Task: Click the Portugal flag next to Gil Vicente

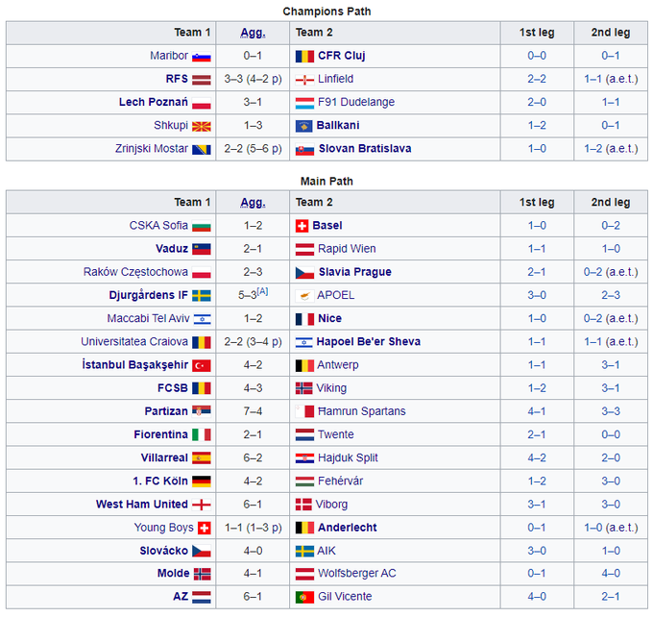Action: click(304, 597)
